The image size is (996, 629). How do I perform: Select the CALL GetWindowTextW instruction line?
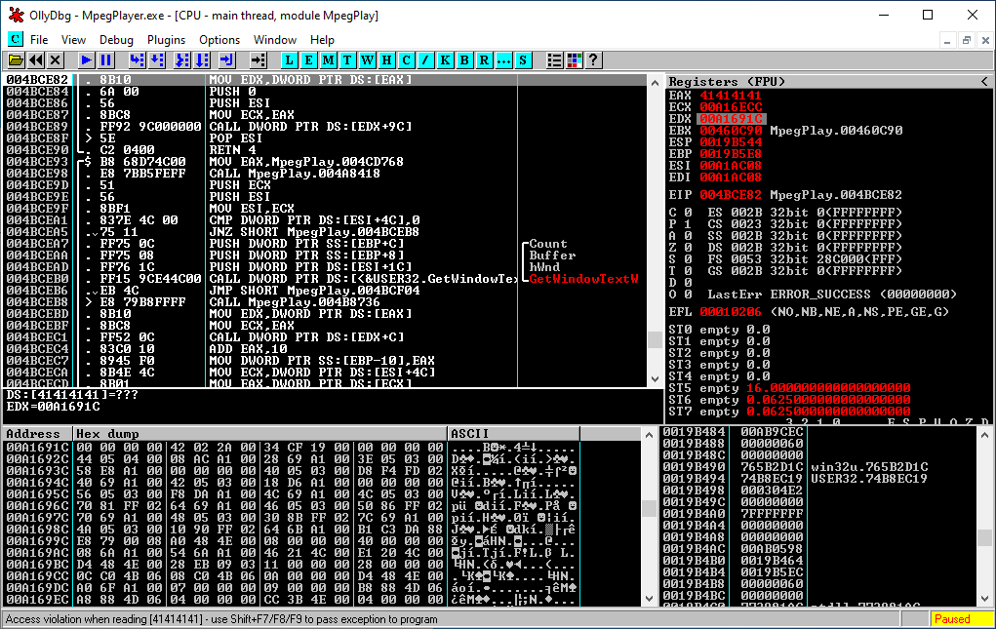pyautogui.click(x=325, y=279)
